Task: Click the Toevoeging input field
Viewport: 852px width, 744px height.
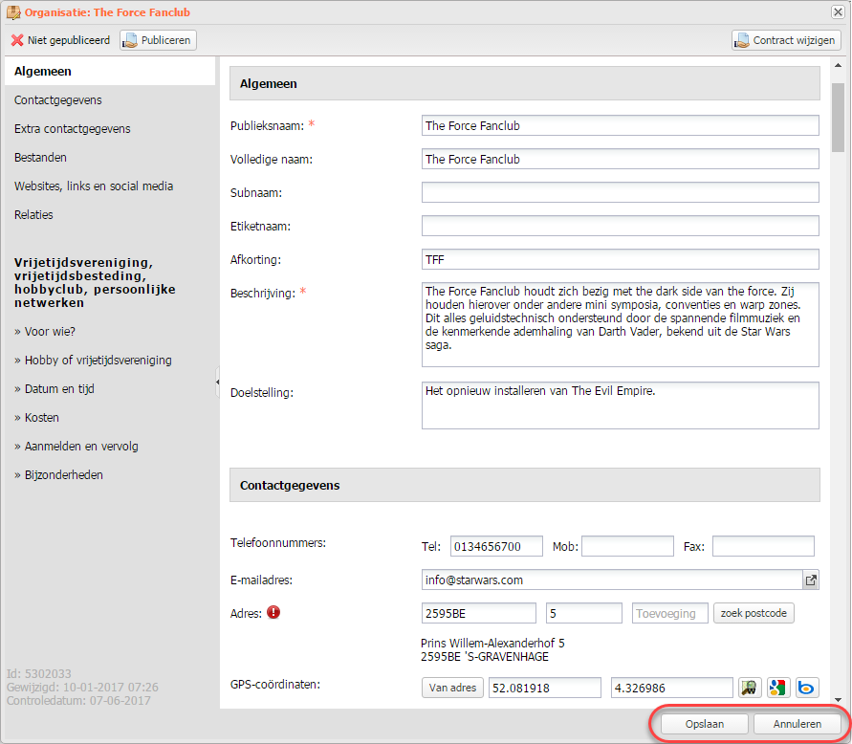Action: coord(670,613)
